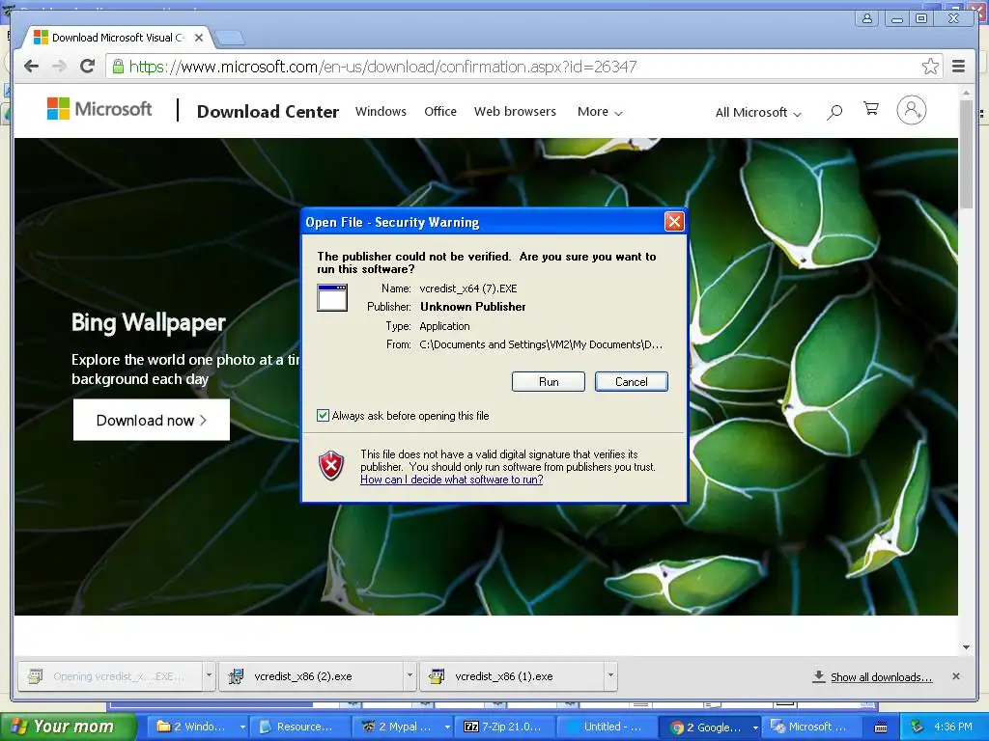Open the Microsoft taskbar item
989x741 pixels.
(811, 727)
